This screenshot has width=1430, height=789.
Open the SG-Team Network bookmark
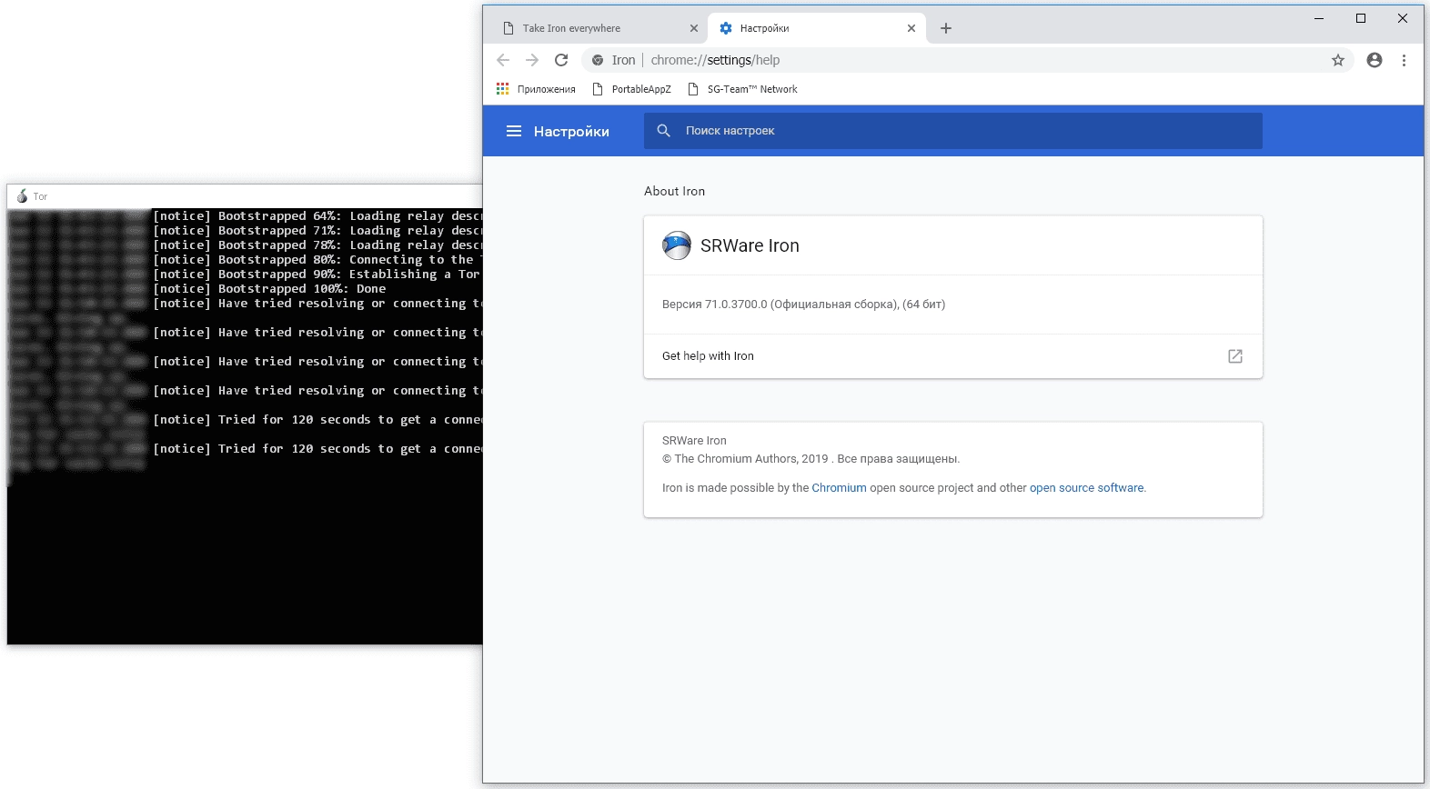(742, 89)
